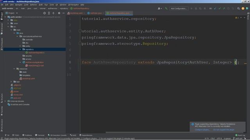Select pom.xml in project tree
Image resolution: width=250 pixels, height=140 pixels.
point(17,98)
